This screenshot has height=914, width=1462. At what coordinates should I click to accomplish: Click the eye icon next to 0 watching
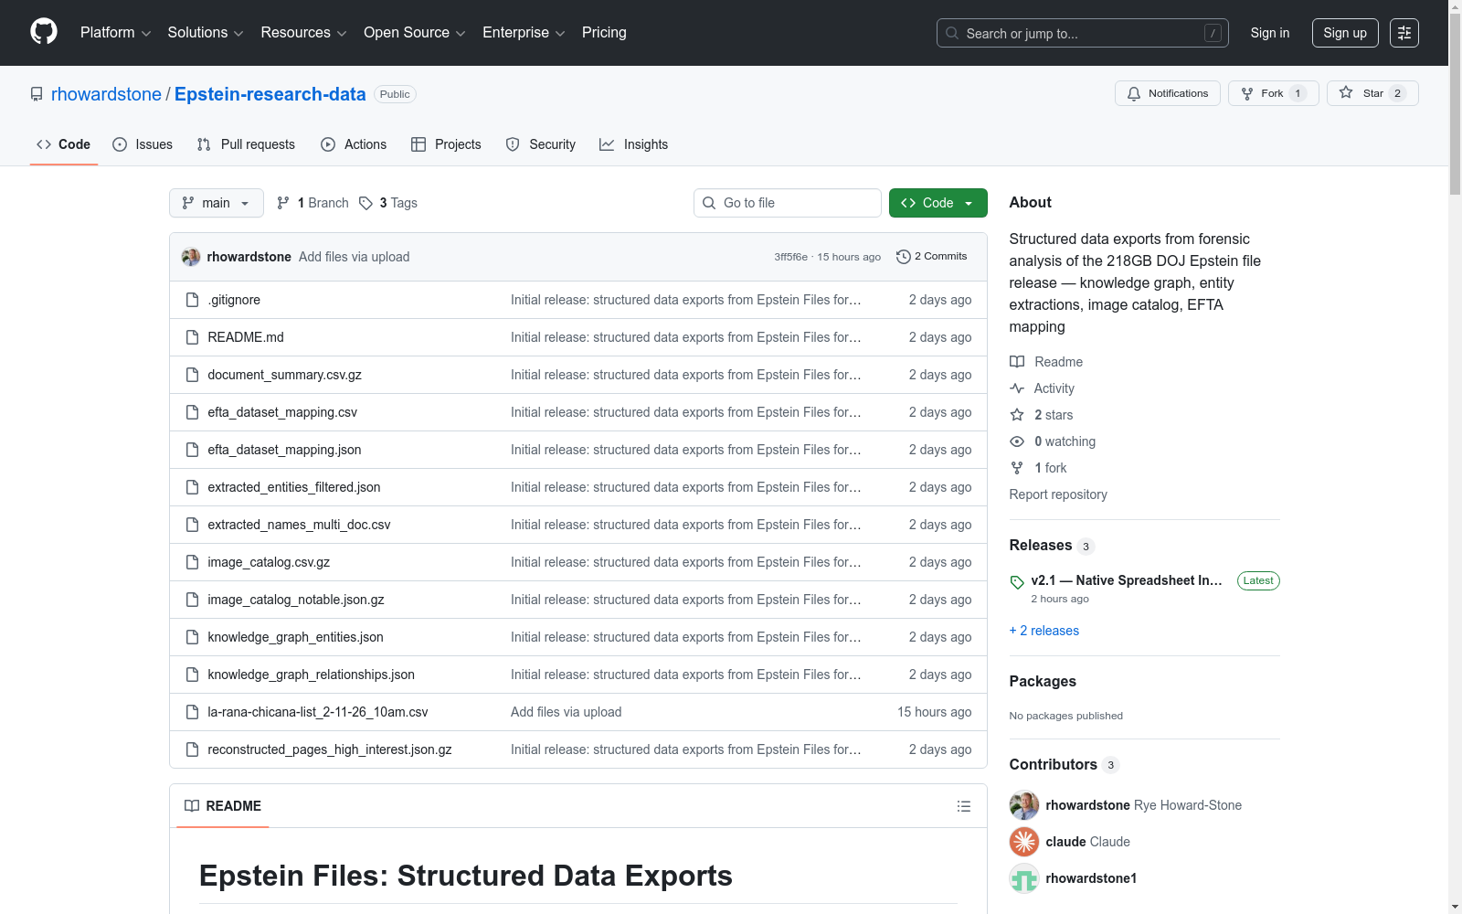[1017, 441]
